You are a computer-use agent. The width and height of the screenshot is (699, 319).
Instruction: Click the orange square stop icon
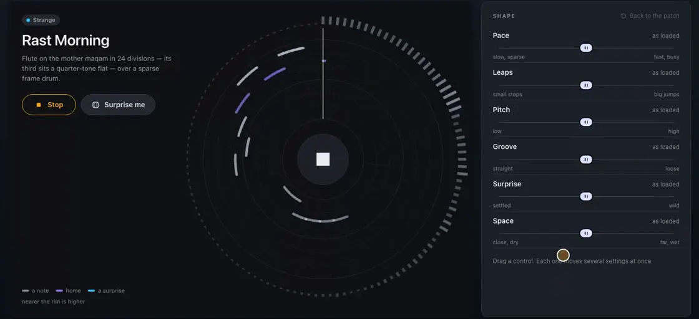click(39, 105)
